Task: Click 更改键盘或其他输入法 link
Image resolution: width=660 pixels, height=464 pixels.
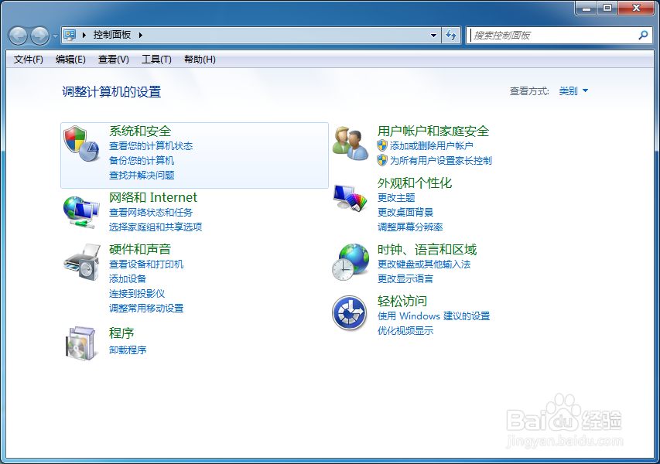Action: pyautogui.click(x=424, y=264)
